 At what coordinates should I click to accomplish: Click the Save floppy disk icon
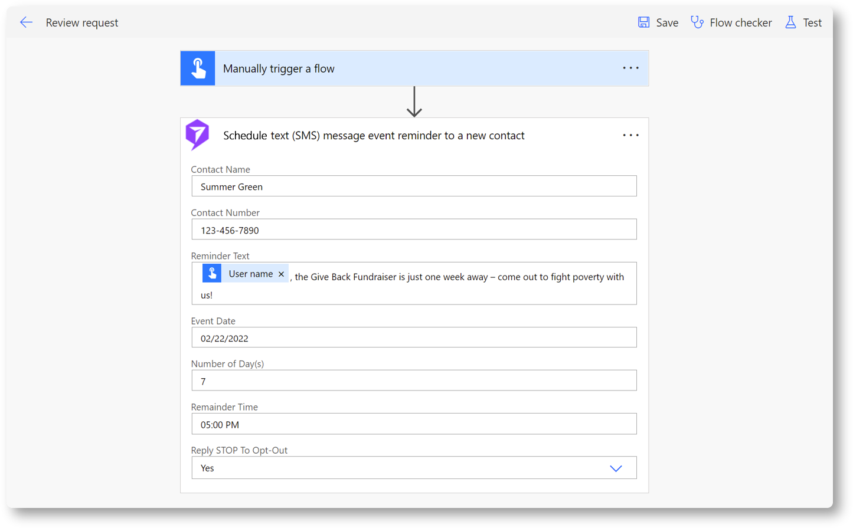click(643, 22)
